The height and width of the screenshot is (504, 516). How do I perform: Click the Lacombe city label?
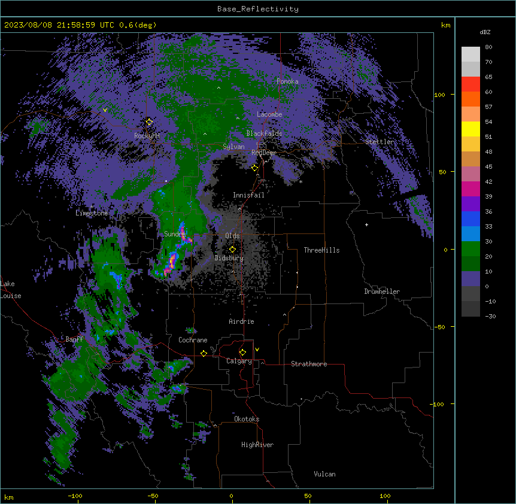(x=269, y=114)
